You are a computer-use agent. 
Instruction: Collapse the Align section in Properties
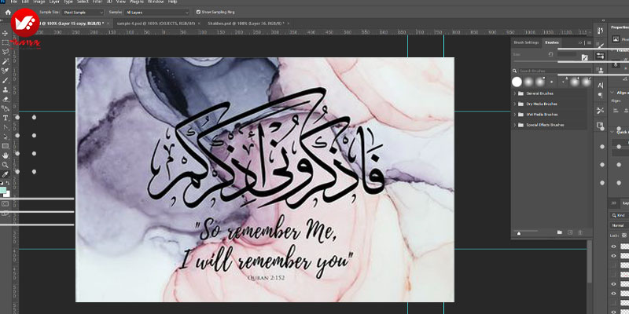point(612,93)
